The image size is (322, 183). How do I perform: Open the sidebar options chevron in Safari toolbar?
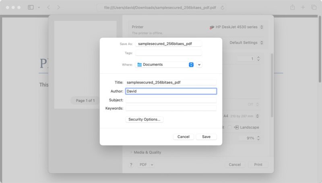39,8
